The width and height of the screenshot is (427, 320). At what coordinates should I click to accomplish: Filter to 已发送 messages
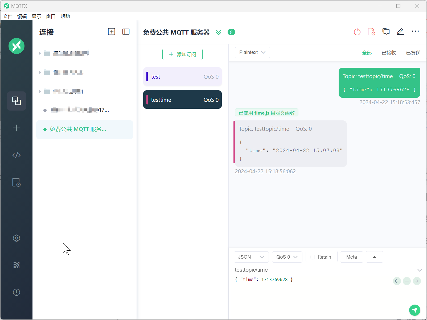point(413,53)
